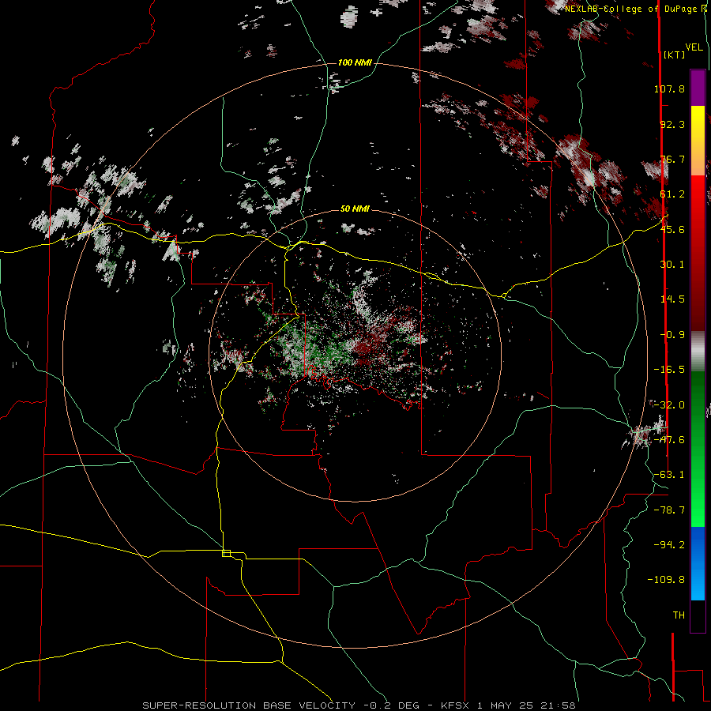Select the 107.8 legend value
This screenshot has height=711, width=711.
(x=669, y=88)
